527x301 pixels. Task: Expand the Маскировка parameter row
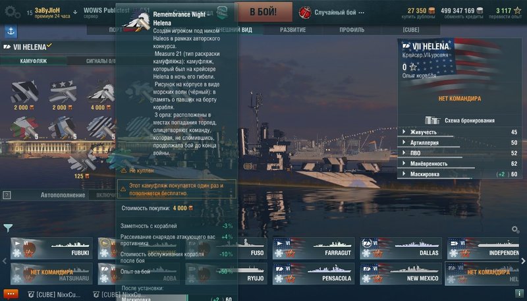tap(459, 174)
